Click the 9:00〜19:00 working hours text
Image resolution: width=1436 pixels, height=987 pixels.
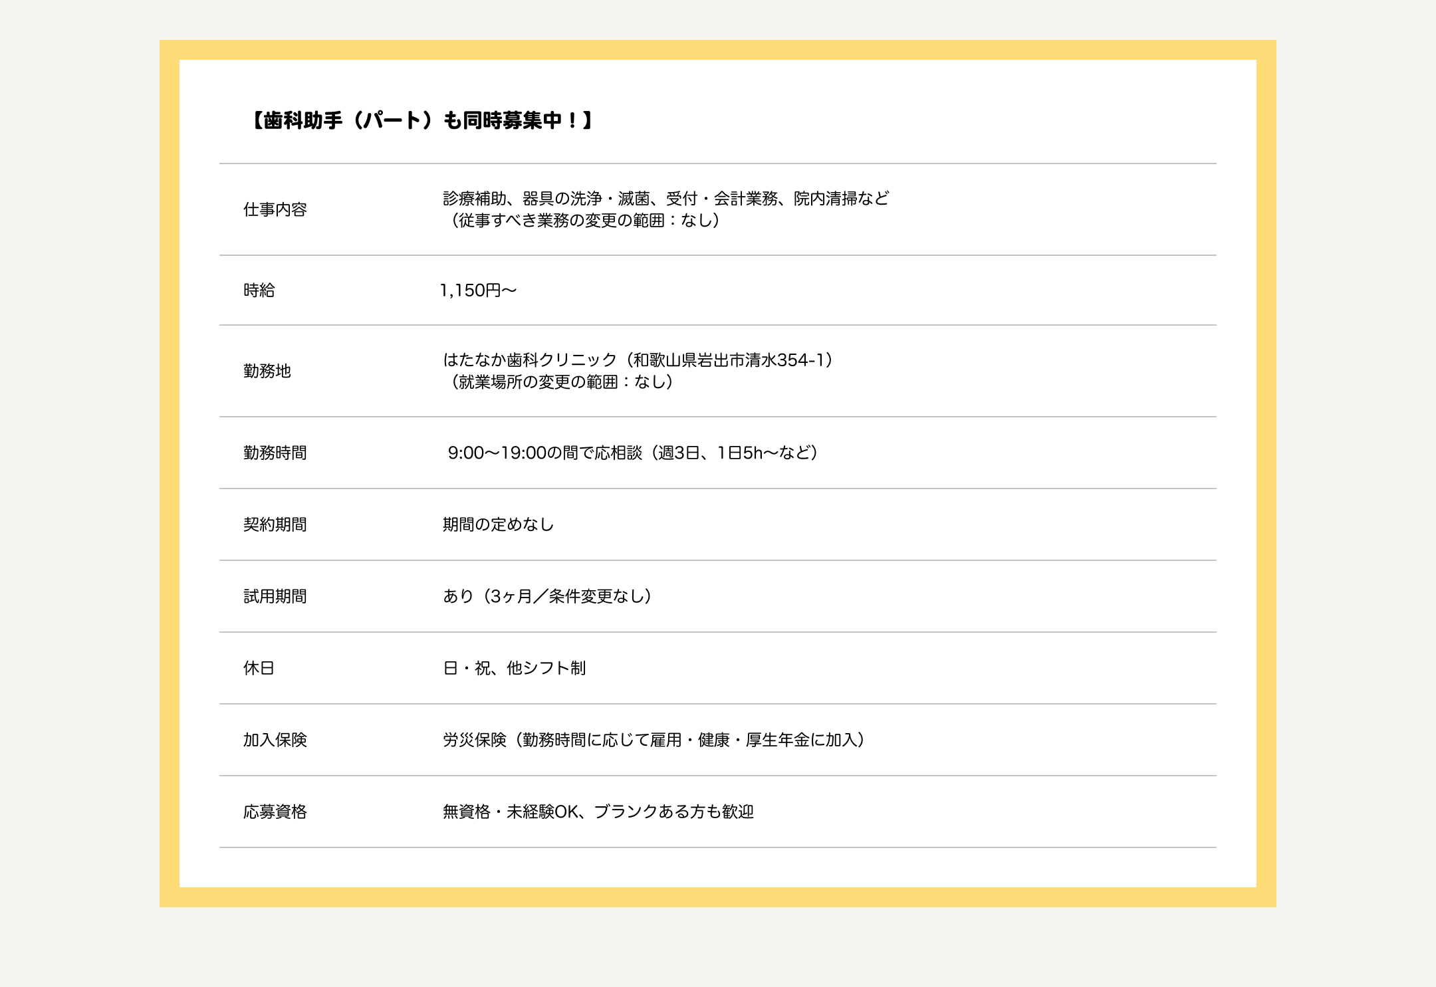tap(633, 453)
